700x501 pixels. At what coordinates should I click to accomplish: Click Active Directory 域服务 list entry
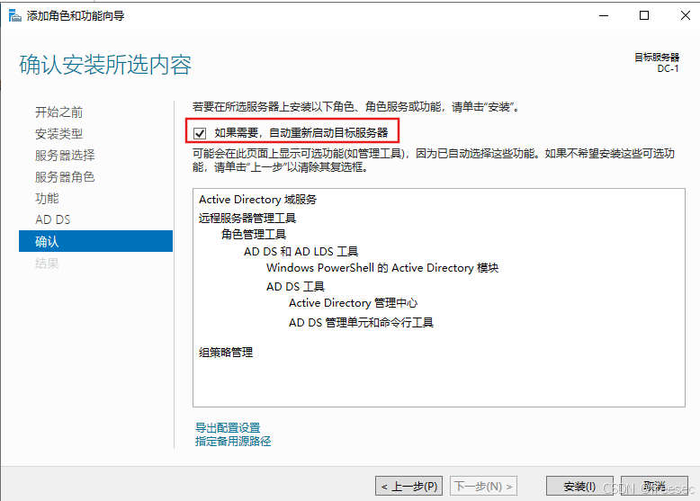[x=257, y=200]
